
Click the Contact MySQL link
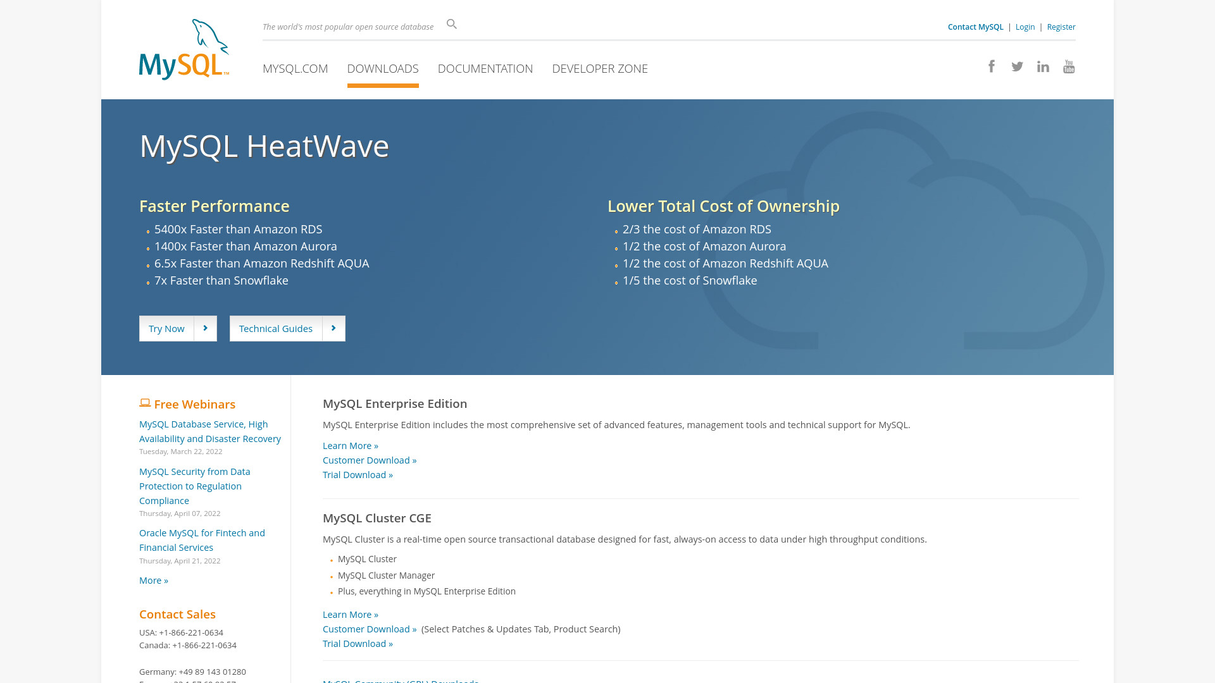tap(975, 27)
